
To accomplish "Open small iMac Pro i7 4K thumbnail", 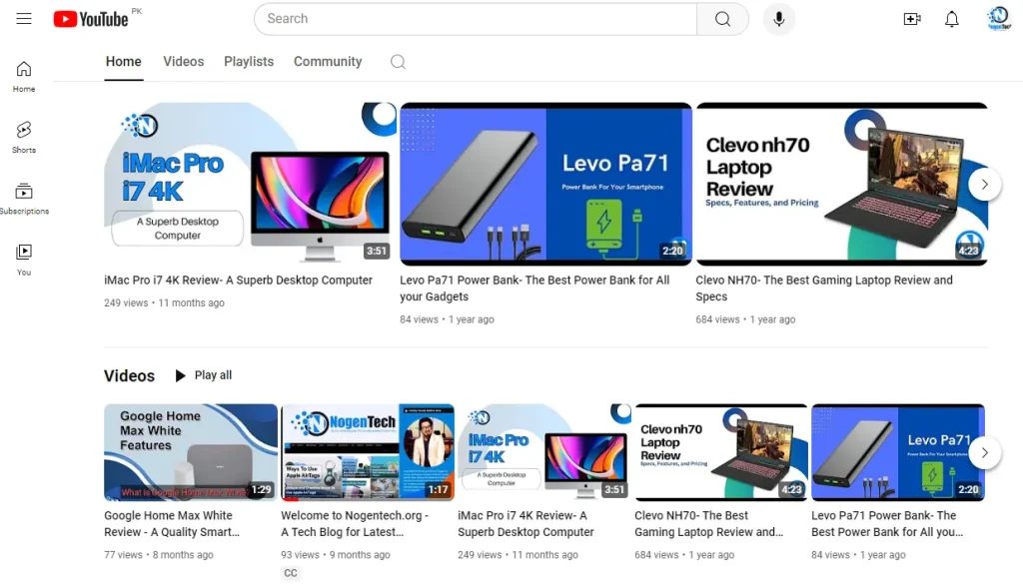I will point(544,452).
